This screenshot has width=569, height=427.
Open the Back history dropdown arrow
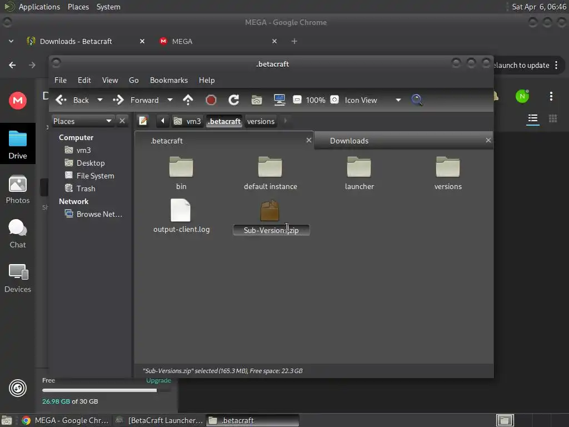[x=100, y=100]
